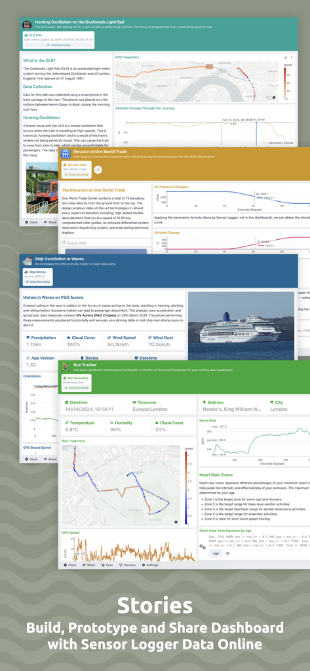
Task: Click the Ship story Cloud Cover 100% card
Action: [83, 341]
